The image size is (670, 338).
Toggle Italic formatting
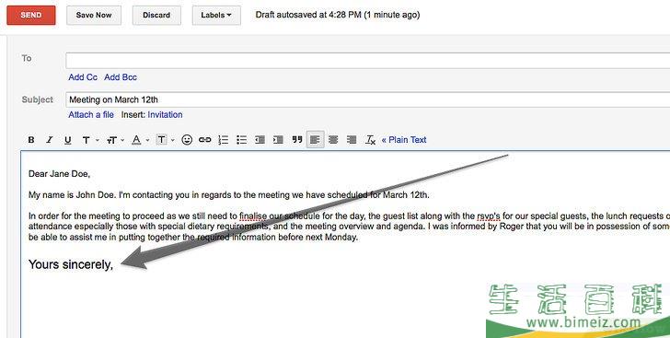50,140
